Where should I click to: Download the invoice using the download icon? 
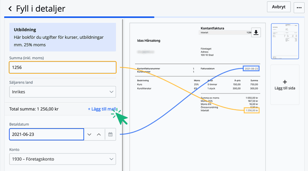[x=256, y=33]
